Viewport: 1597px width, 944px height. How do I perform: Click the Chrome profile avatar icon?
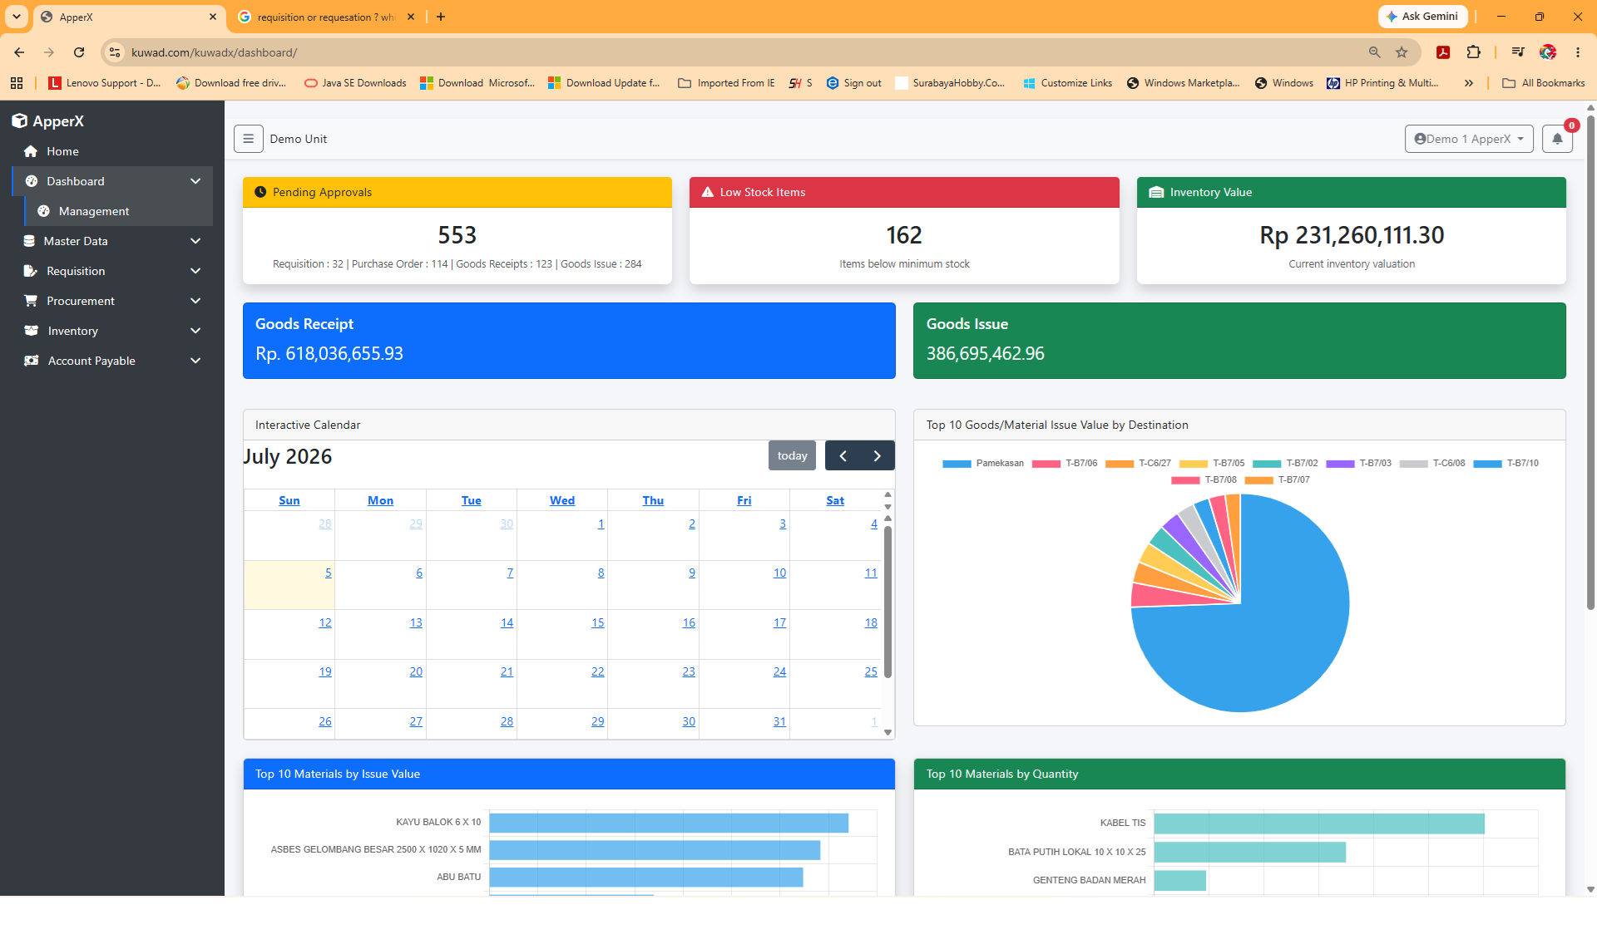(x=1548, y=52)
